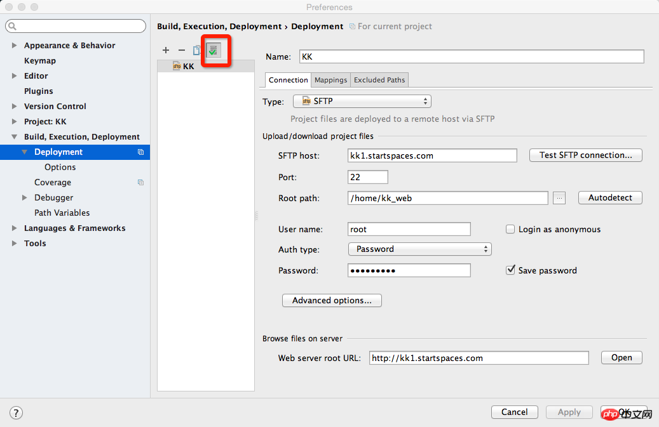Open Path Variables settings
Screen dimensions: 659x427
[x=62, y=213]
